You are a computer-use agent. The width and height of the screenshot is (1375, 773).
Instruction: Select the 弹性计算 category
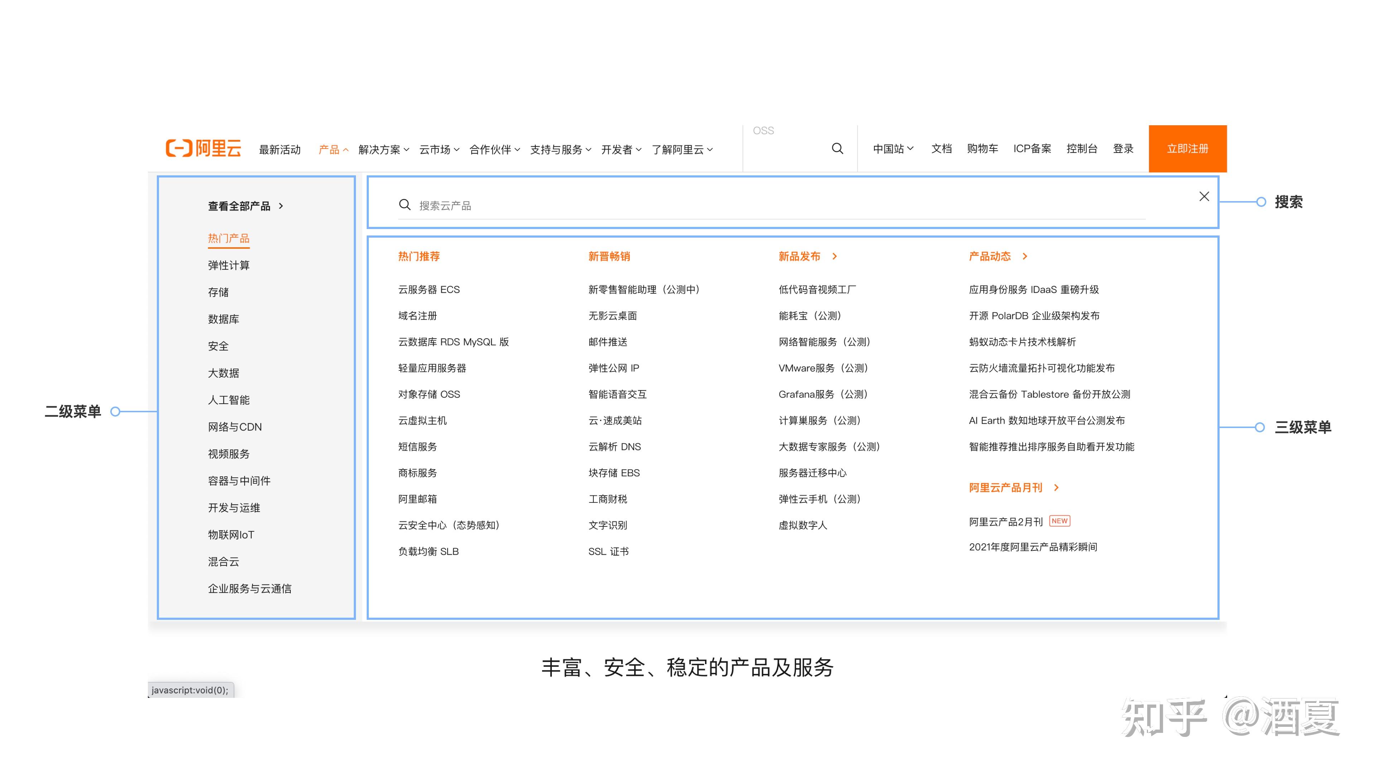click(x=228, y=265)
